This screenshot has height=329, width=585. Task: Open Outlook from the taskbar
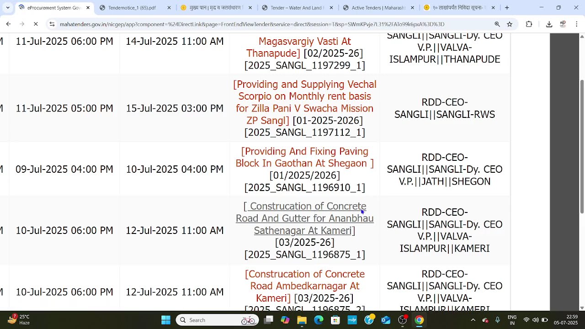386,320
